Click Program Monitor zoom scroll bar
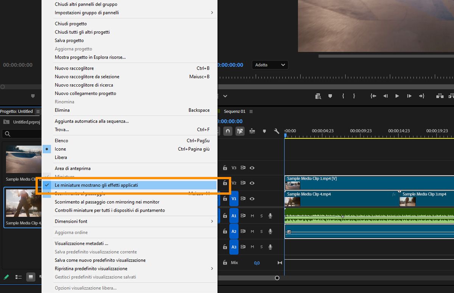This screenshot has width=454, height=293. click(x=386, y=56)
